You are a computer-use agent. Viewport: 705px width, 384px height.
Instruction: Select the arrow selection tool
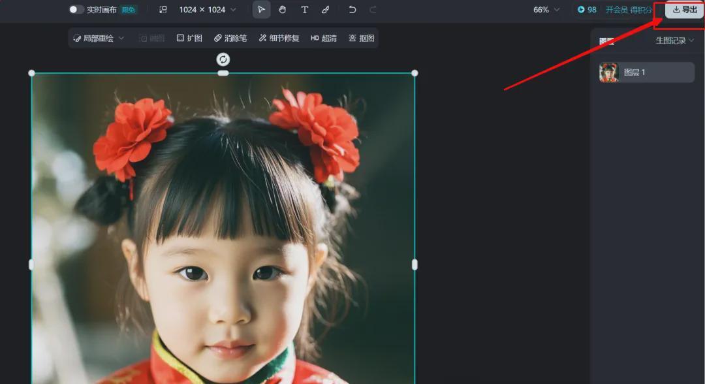click(x=261, y=10)
